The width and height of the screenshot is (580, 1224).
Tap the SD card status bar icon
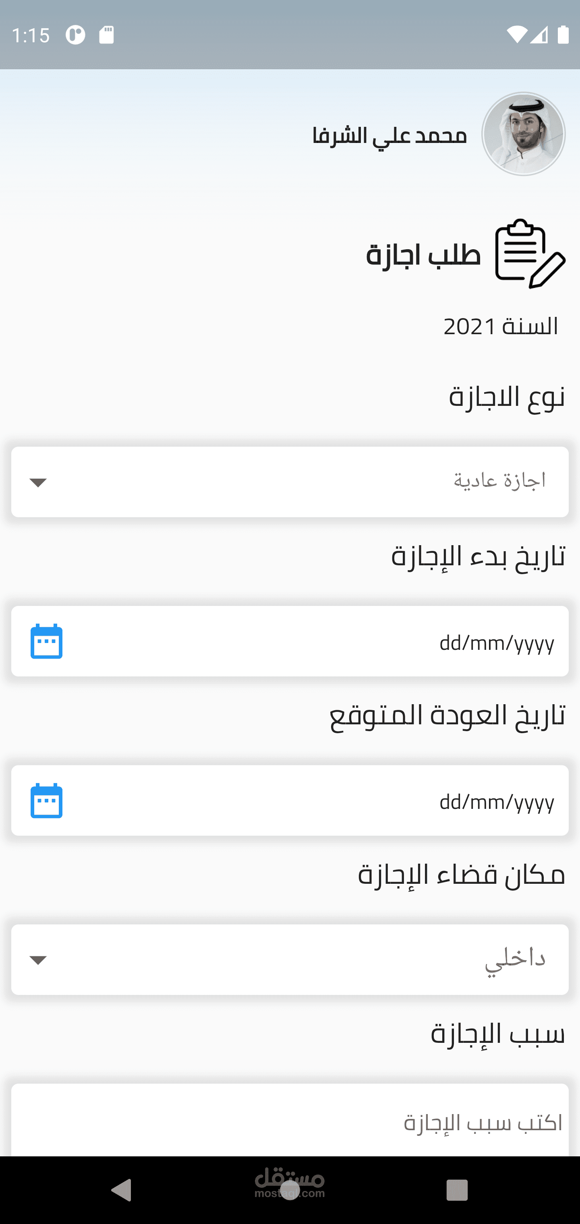point(106,35)
